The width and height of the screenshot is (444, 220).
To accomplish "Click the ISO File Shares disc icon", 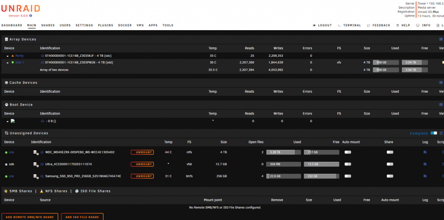I will (x=77, y=191).
